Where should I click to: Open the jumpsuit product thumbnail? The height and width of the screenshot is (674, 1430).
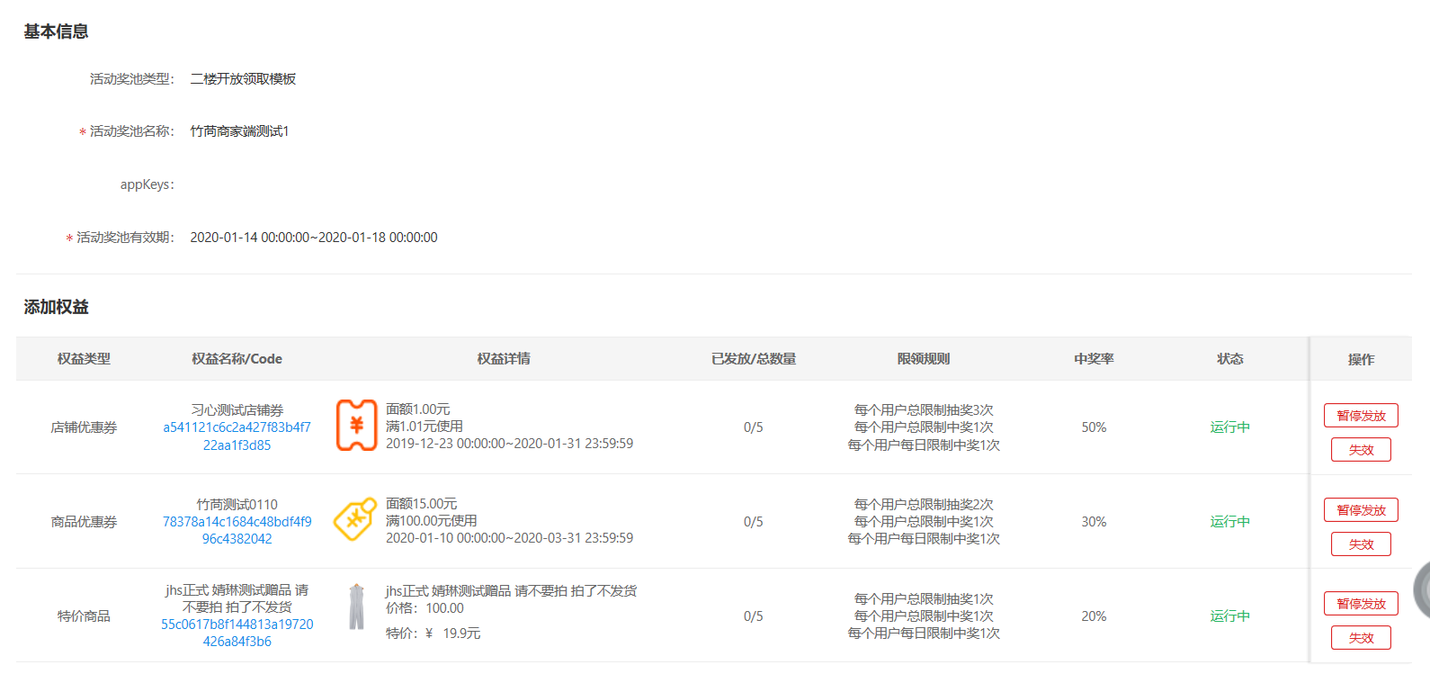click(356, 607)
